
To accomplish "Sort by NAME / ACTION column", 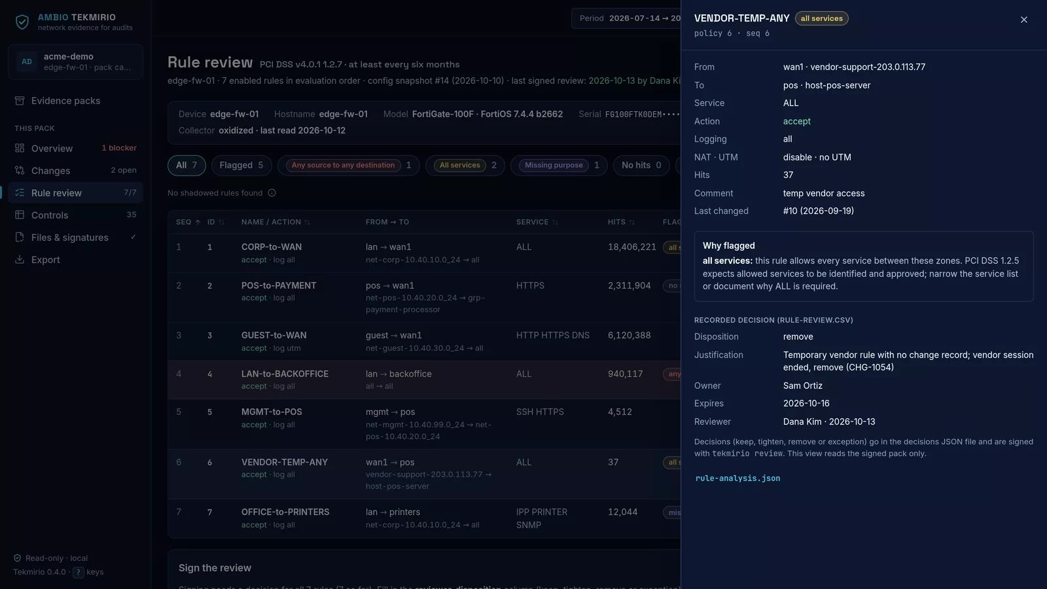I will pyautogui.click(x=275, y=223).
